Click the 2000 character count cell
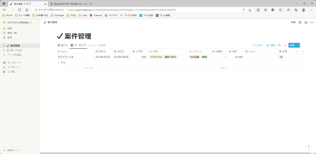This screenshot has height=154, width=316. tap(139, 57)
